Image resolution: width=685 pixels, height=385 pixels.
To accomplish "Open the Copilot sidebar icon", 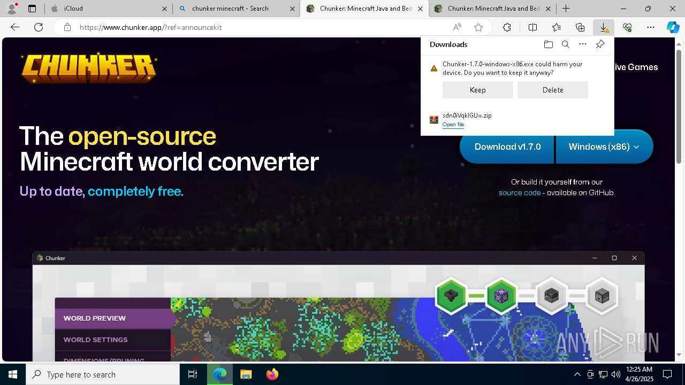I will point(673,27).
